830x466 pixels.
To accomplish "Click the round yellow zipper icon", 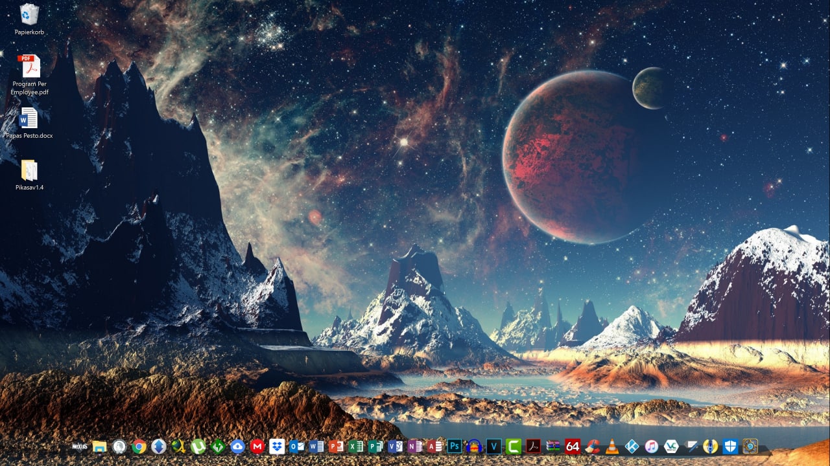I will pos(711,447).
